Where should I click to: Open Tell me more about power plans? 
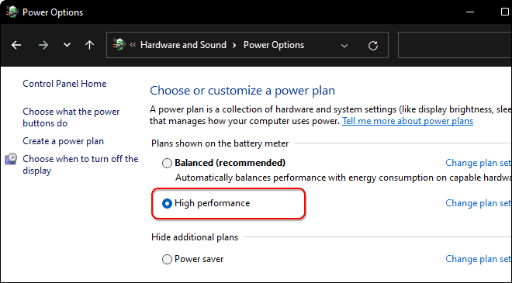[x=407, y=121]
